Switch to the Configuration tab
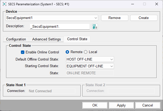The image size is (163, 111). click(16, 39)
